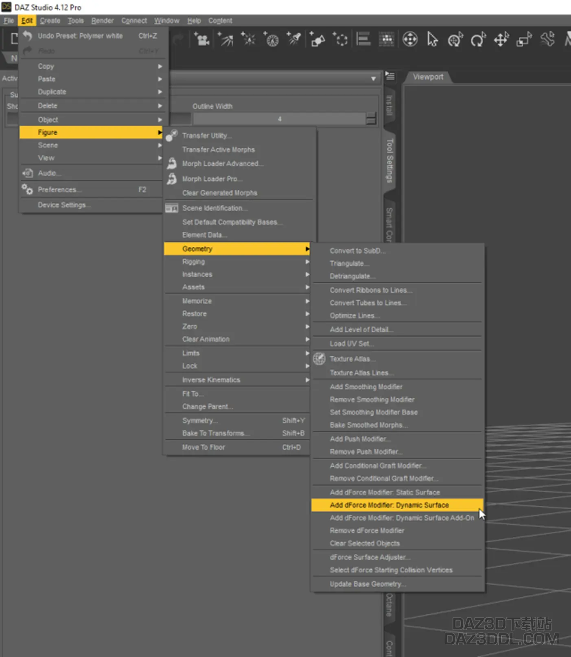
Task: Select the Rotate tool icon
Action: tap(479, 39)
